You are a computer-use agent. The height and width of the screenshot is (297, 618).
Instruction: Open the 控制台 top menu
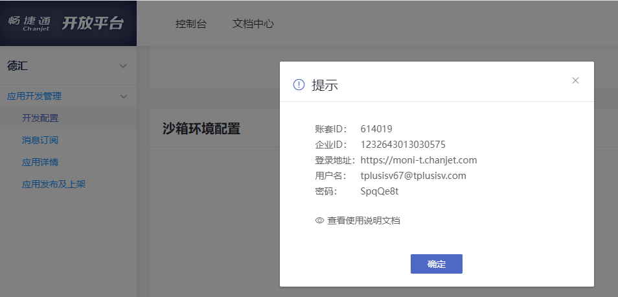pos(190,23)
